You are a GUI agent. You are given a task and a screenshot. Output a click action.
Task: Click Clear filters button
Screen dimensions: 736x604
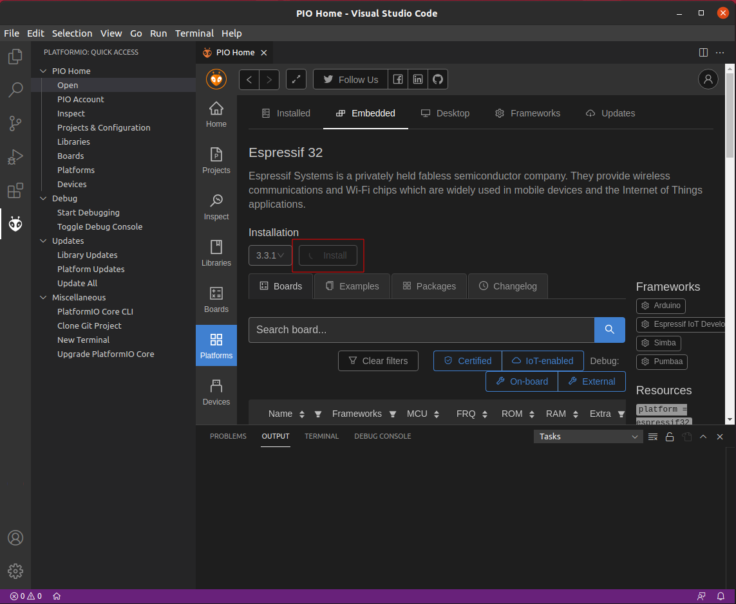(x=379, y=361)
